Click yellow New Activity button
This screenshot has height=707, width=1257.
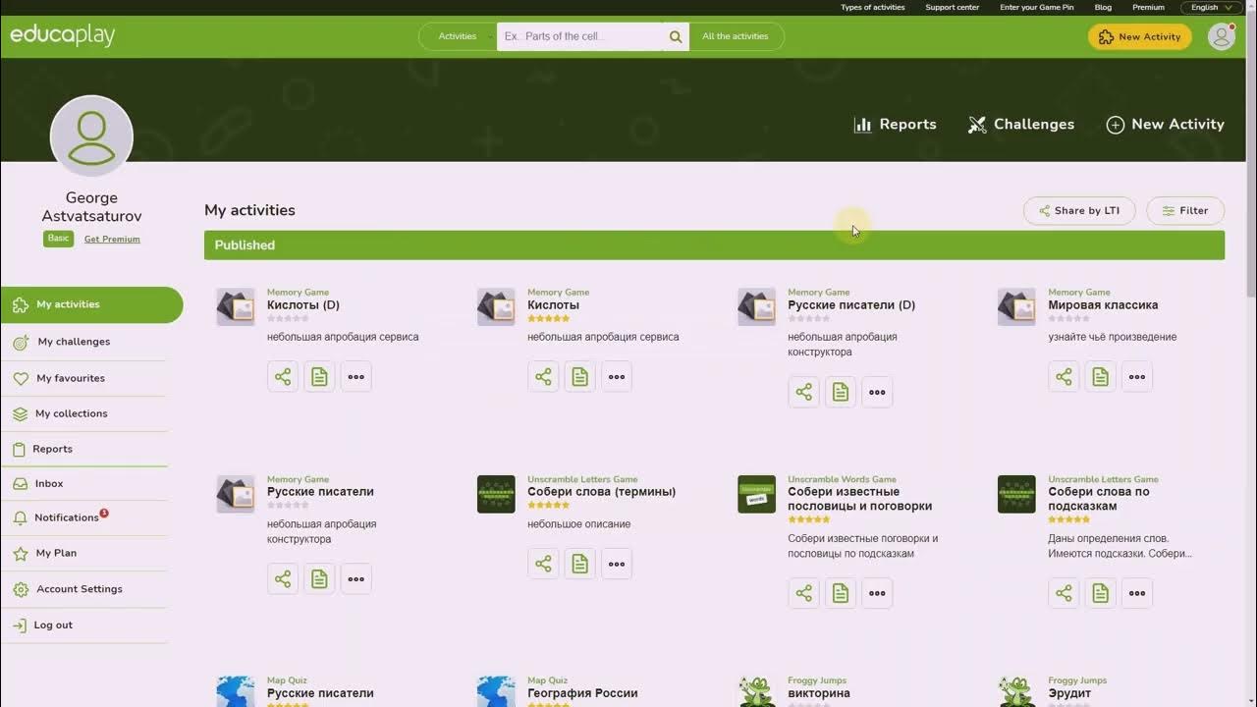click(1140, 36)
